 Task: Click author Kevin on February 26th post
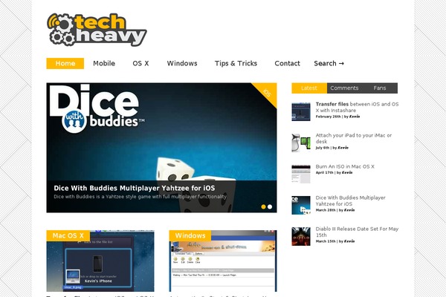tap(355, 117)
